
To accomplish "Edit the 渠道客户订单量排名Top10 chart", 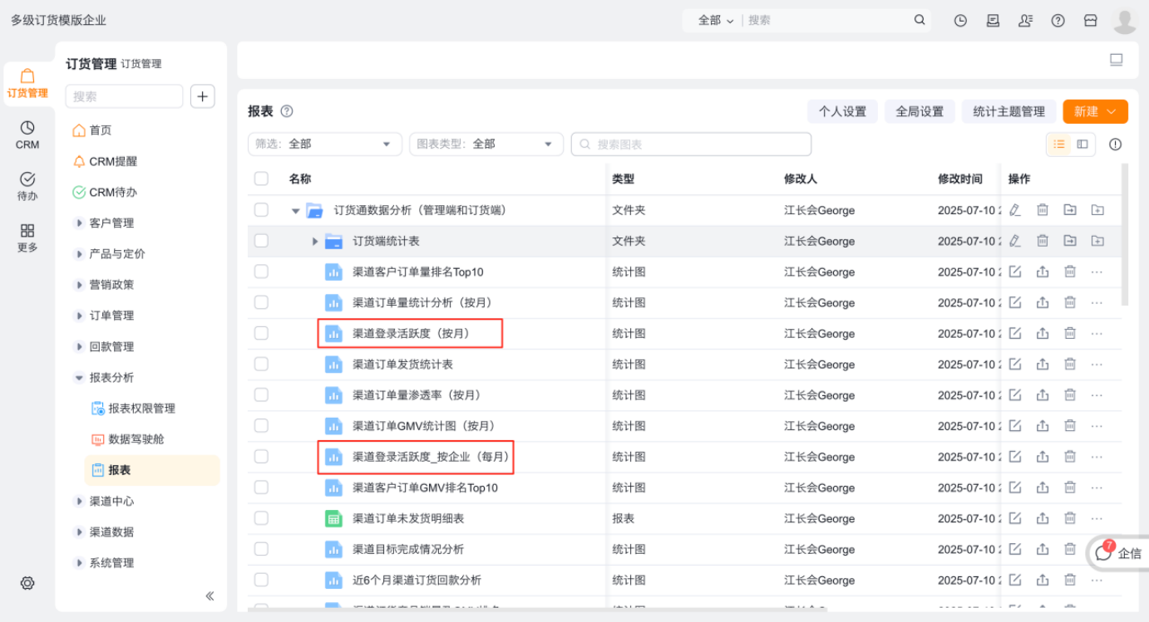I will (x=1014, y=272).
